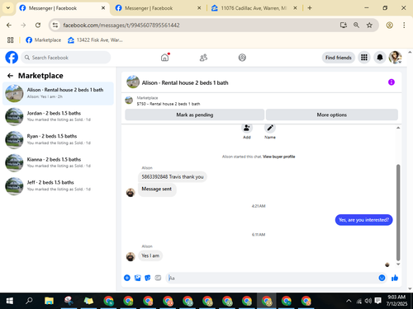This screenshot has height=309, width=413.
Task: Reload the page
Action: click(38, 26)
